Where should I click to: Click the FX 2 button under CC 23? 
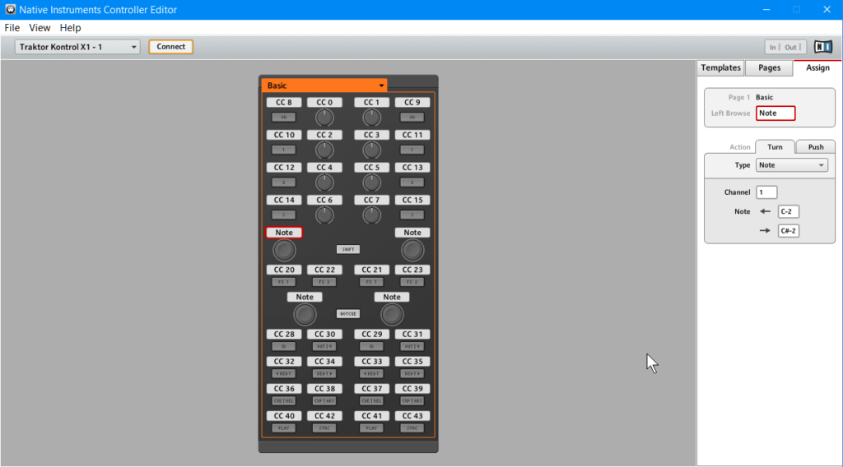pyautogui.click(x=412, y=282)
